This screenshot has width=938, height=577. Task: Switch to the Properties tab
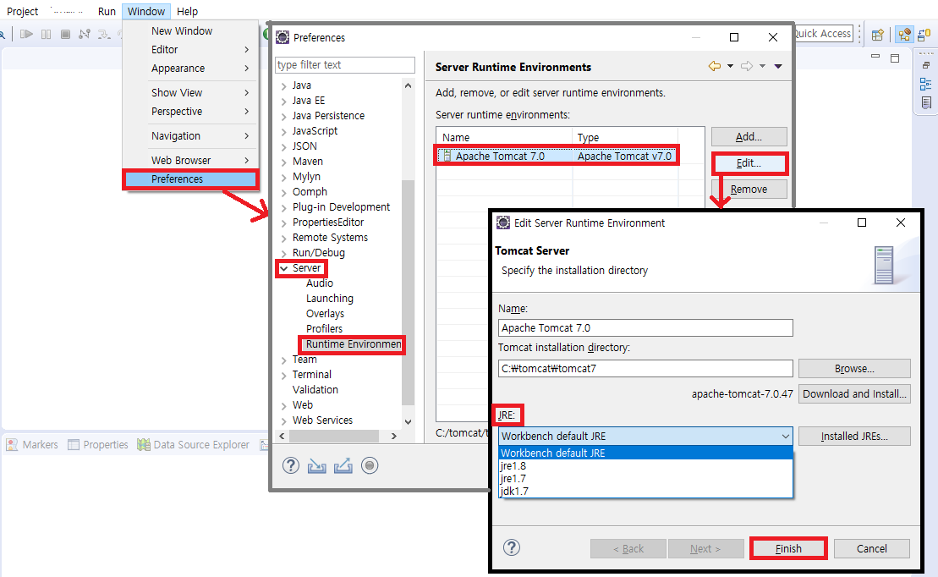[x=98, y=445]
